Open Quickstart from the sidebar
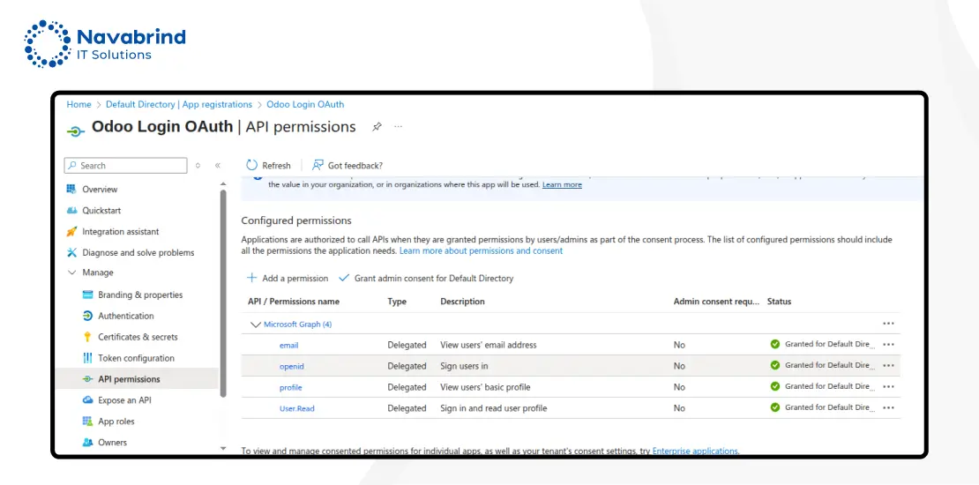This screenshot has height=485, width=979. point(101,211)
